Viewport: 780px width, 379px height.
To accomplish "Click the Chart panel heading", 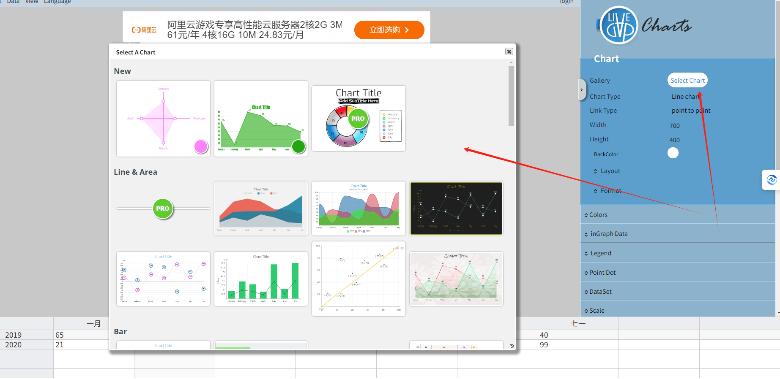I will tap(606, 59).
